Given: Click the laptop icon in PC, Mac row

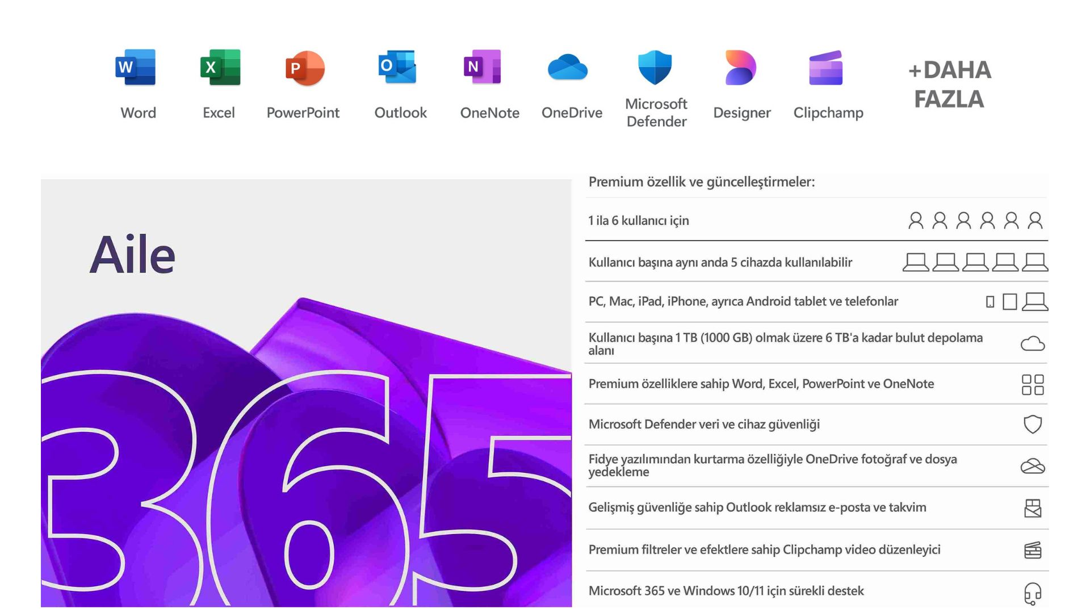Looking at the screenshot, I should [1035, 301].
